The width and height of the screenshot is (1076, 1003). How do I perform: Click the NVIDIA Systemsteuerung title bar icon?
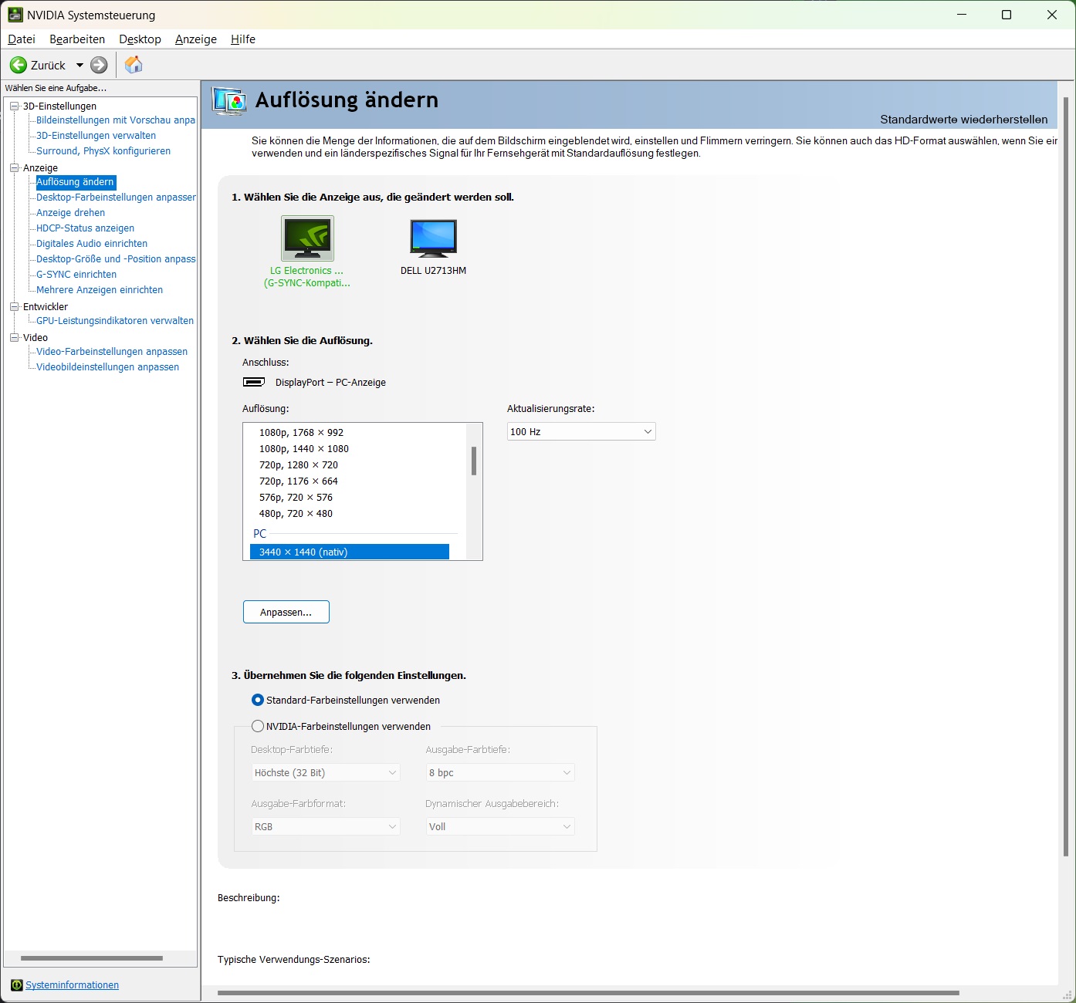coord(15,15)
